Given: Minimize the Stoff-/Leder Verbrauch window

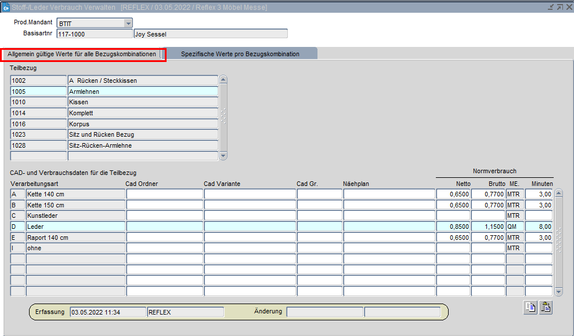Looking at the screenshot, I should (550, 7).
